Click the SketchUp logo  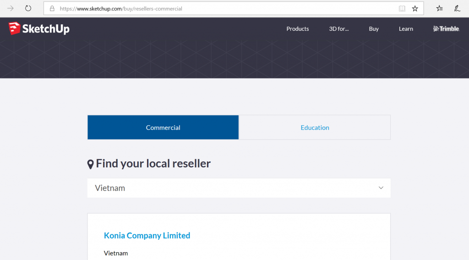[x=39, y=29]
